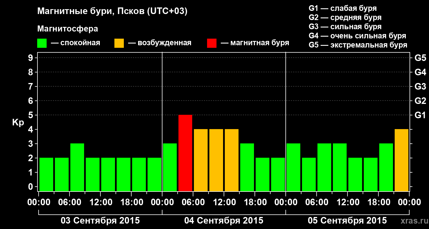Click 'G3 — сильная буря' legend line
Viewport: 429px width, 229px height.
pos(345,27)
